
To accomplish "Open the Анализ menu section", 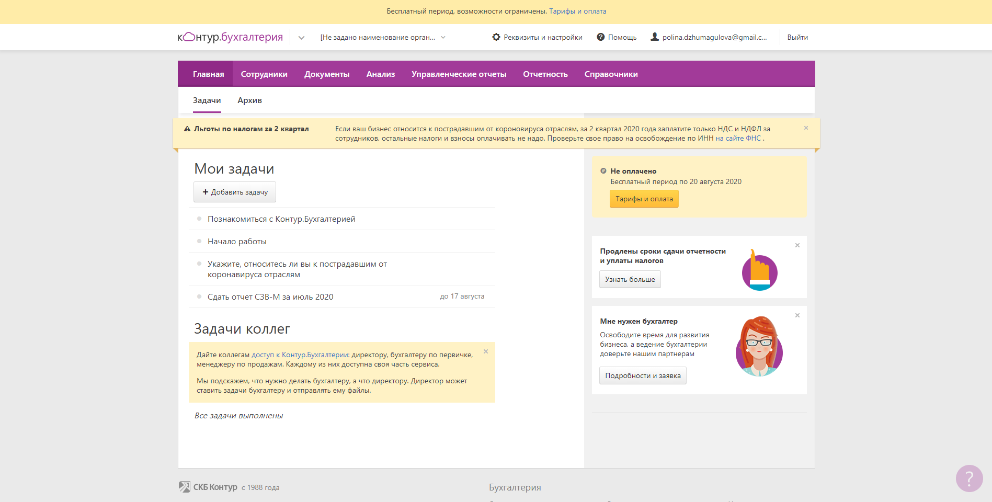I will click(x=381, y=74).
